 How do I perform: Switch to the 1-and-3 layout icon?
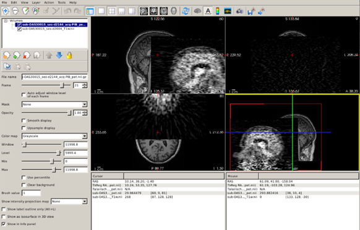pyautogui.click(x=121, y=11)
